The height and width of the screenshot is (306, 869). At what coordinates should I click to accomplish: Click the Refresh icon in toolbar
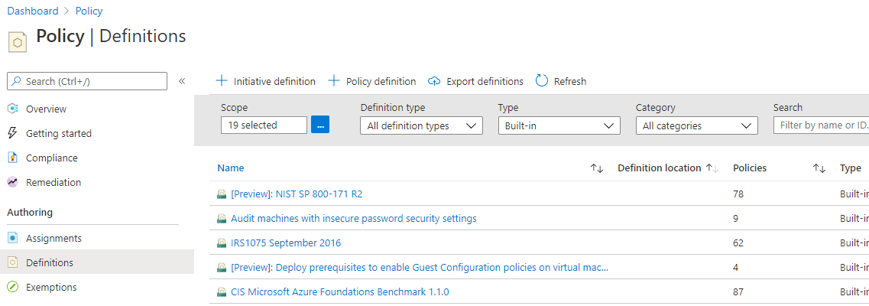coord(542,81)
